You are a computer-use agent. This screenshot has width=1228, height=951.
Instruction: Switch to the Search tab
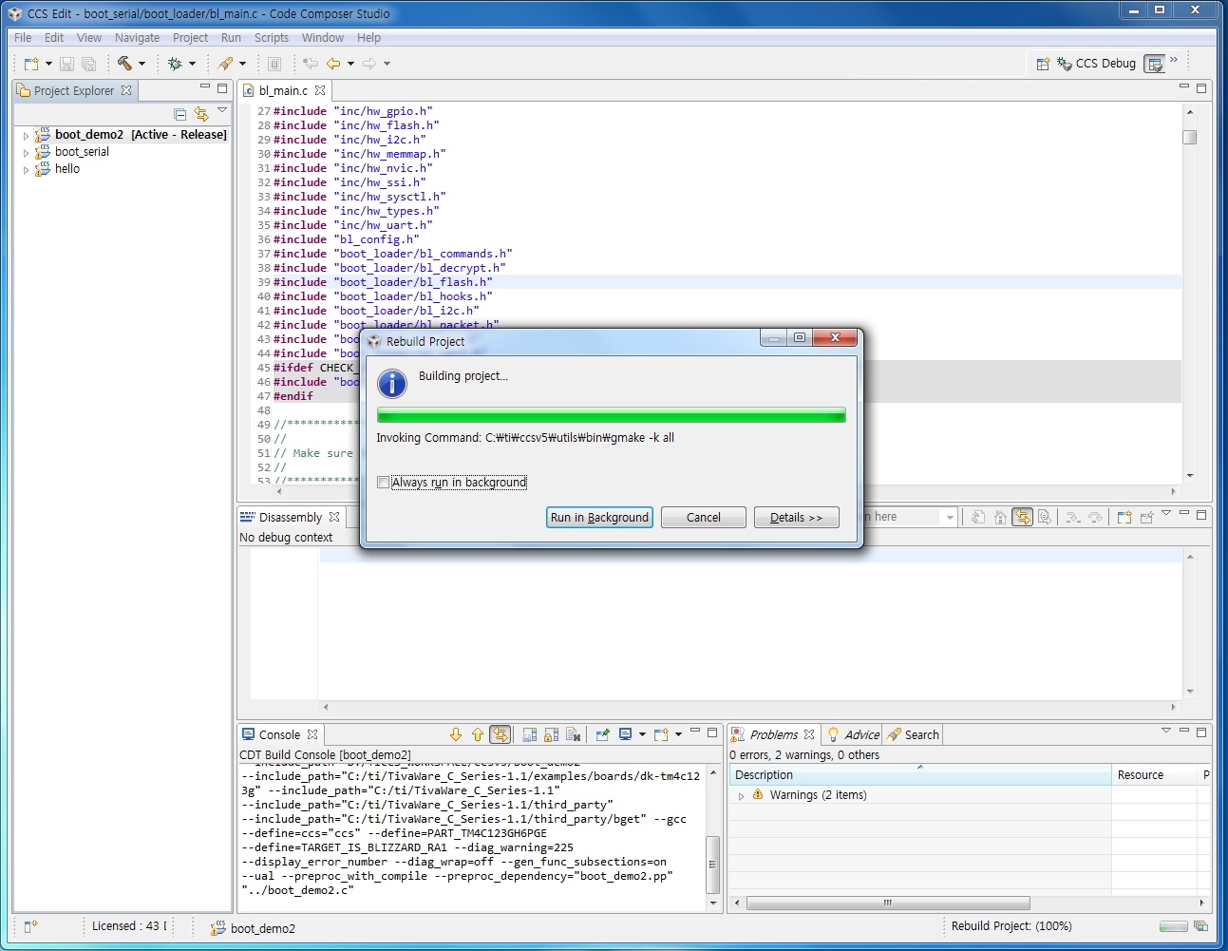coord(913,734)
